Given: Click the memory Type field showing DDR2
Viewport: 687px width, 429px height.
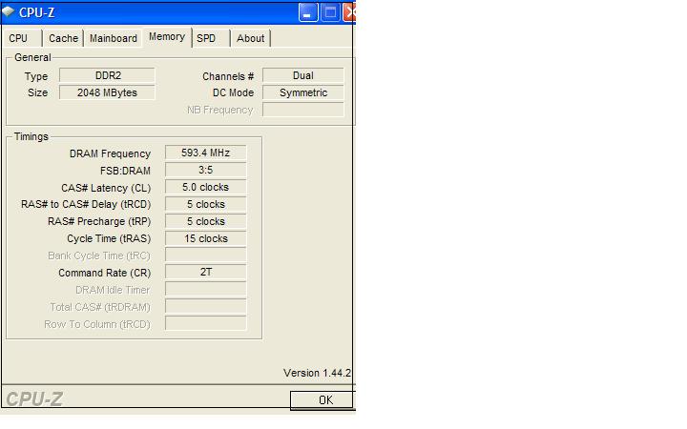Looking at the screenshot, I should click(x=107, y=75).
